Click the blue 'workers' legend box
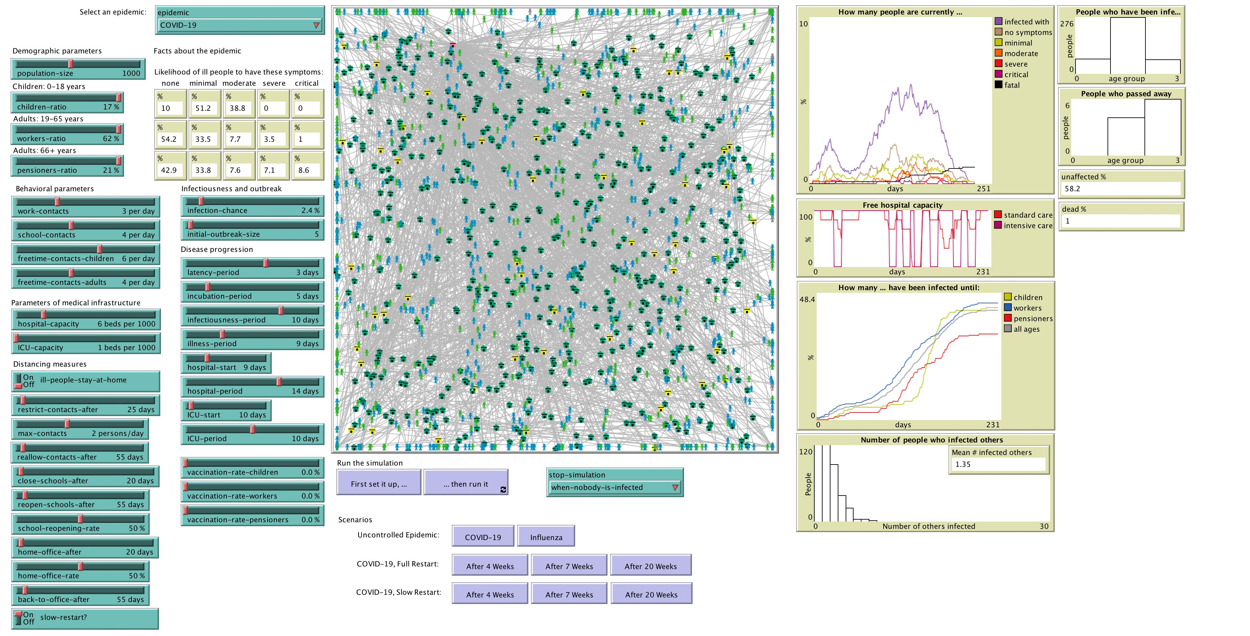Image resolution: width=1250 pixels, height=636 pixels. (x=1007, y=308)
